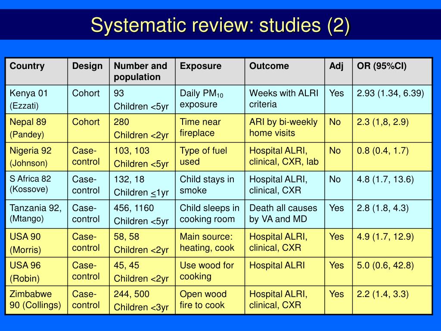Click the 'S Africa 82 (Kossove)' cell
Image resolution: width=441 pixels, height=331 pixels.
(37, 185)
